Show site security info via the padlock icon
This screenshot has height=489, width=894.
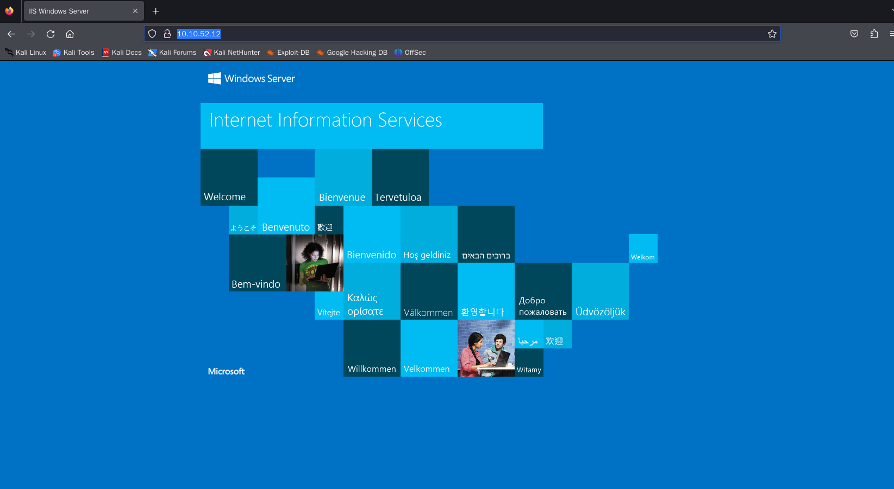167,34
